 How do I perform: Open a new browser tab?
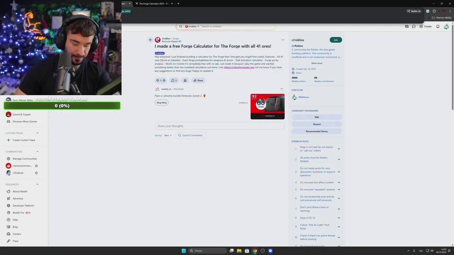pos(178,4)
